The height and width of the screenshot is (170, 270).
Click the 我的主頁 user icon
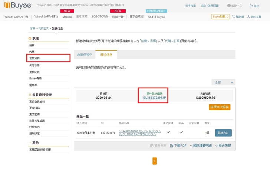[x=248, y=17]
